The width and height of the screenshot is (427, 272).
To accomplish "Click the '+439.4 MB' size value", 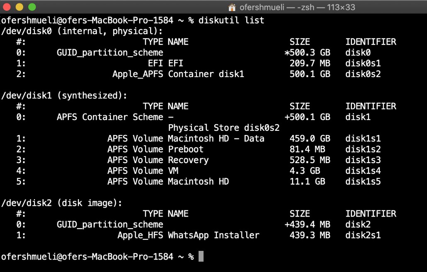I will click(307, 224).
